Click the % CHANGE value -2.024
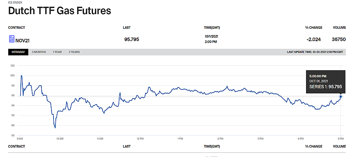Screen dimensions: 354x157 [x=313, y=39]
